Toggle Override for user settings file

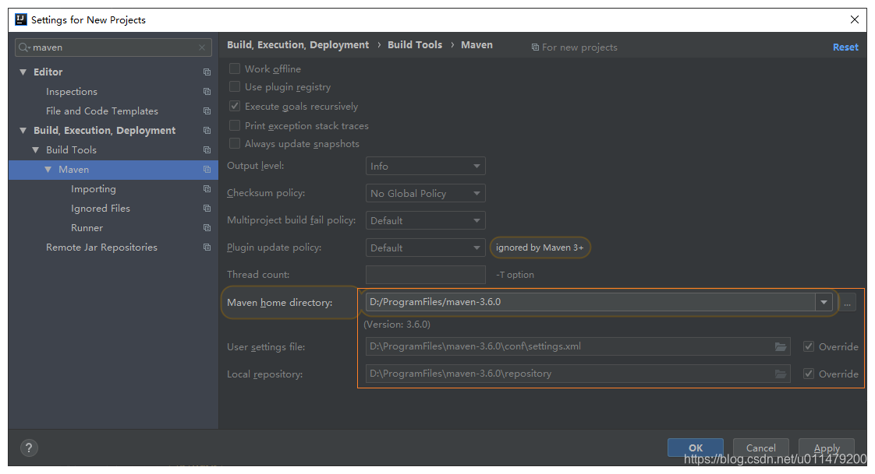coord(809,346)
